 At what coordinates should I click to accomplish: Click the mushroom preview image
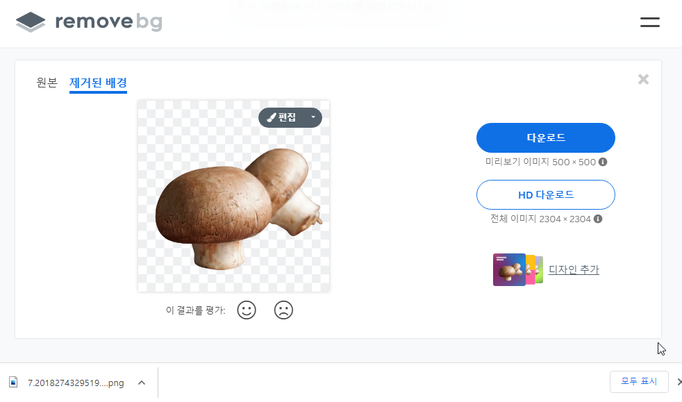point(233,196)
